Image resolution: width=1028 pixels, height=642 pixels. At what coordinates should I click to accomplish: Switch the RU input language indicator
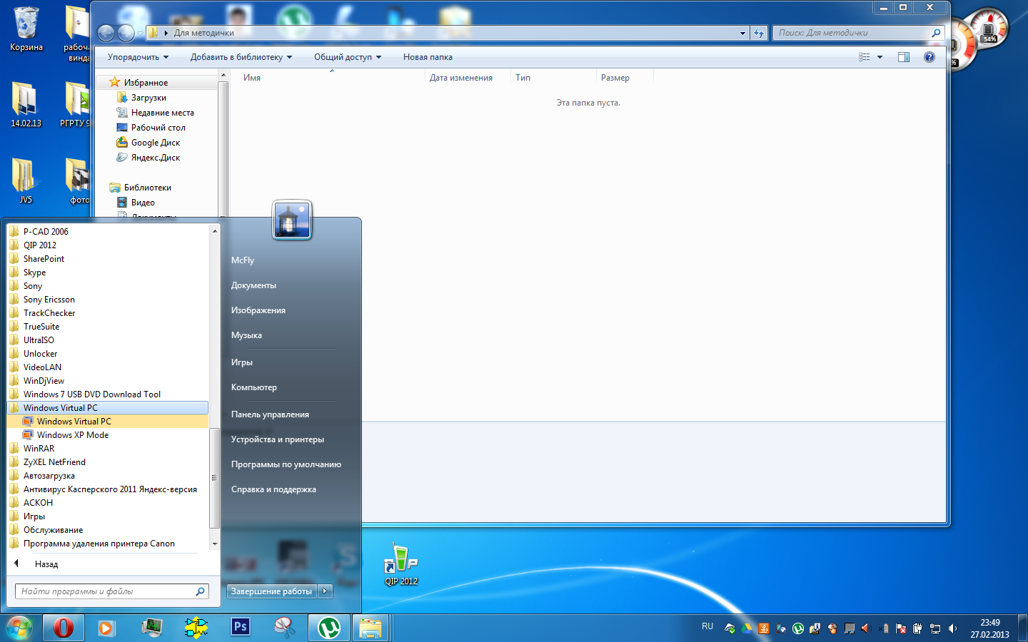[x=707, y=626]
